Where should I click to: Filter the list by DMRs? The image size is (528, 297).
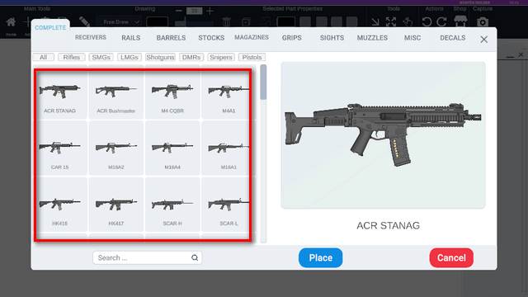pyautogui.click(x=191, y=57)
